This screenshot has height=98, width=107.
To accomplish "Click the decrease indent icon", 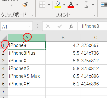I will [104, 5].
